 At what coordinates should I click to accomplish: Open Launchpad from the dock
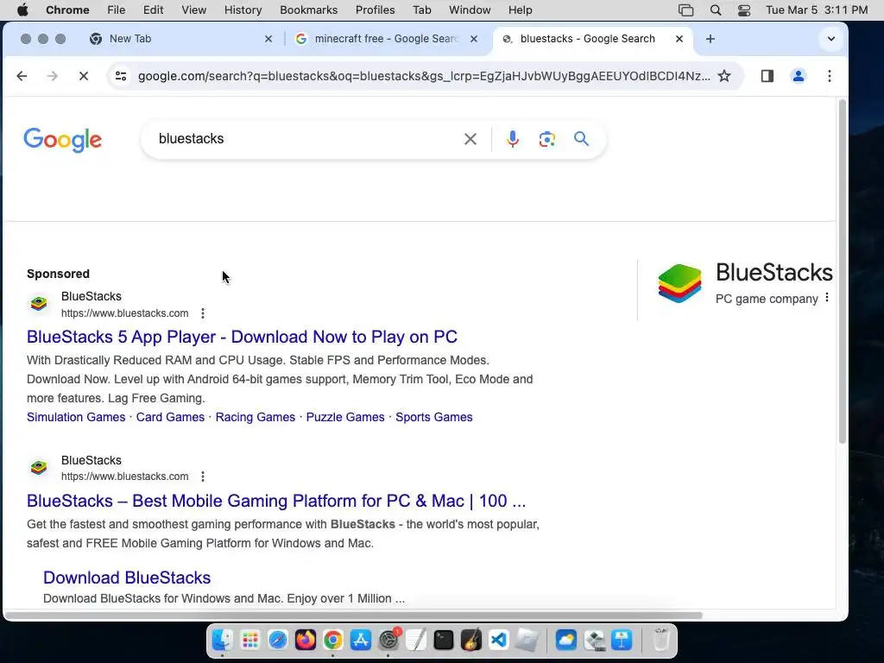click(249, 641)
